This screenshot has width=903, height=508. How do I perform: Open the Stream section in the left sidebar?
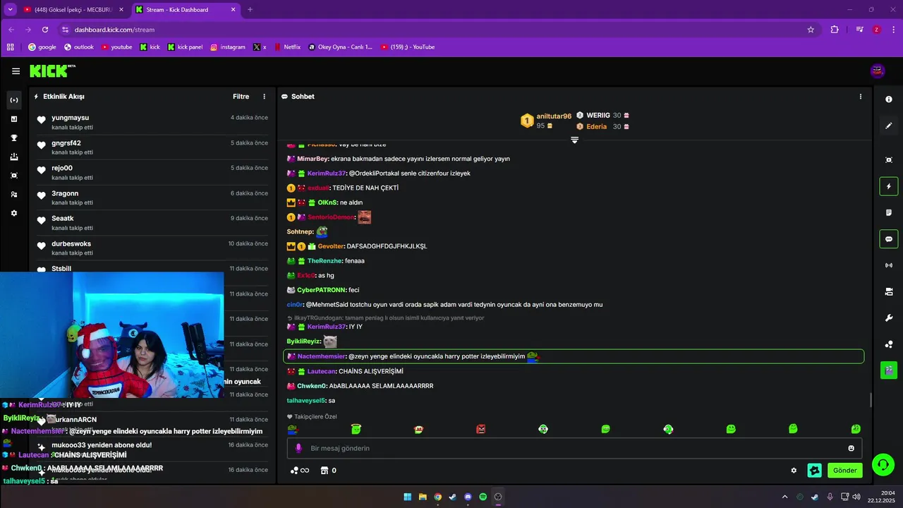click(x=14, y=100)
